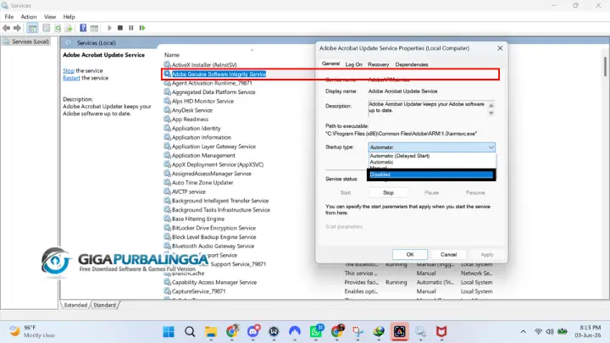Launch File Explorer from the taskbar
Image resolution: width=610 pixels, height=343 pixels.
(x=211, y=332)
